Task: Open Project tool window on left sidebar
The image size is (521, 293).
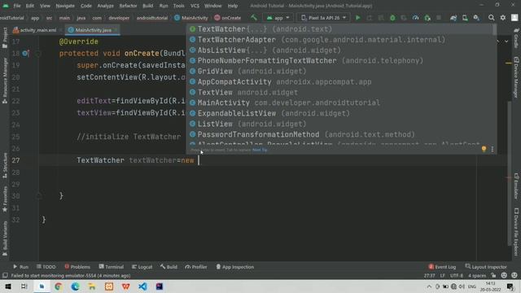Action: tap(5, 37)
